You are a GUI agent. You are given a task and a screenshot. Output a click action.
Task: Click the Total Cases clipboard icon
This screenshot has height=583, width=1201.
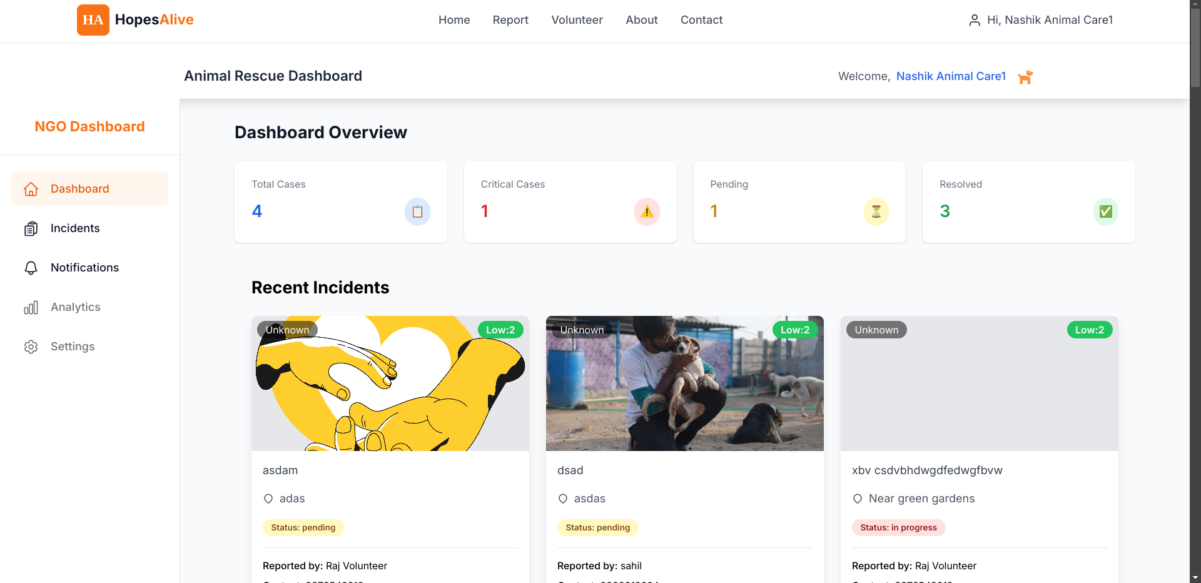point(417,211)
